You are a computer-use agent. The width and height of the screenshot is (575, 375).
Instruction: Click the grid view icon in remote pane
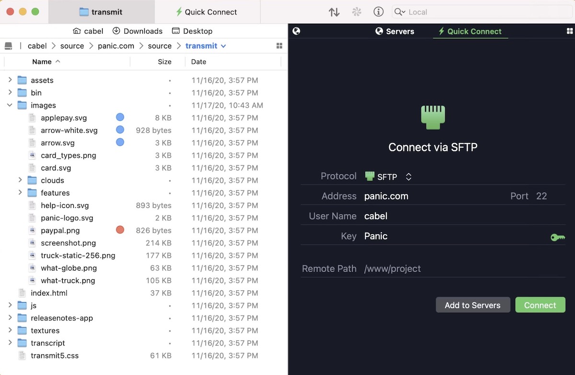pyautogui.click(x=570, y=31)
